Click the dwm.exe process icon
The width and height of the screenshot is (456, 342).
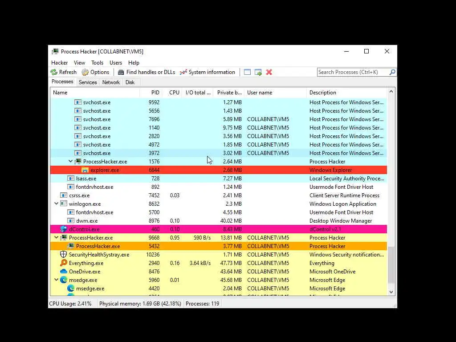(71, 221)
